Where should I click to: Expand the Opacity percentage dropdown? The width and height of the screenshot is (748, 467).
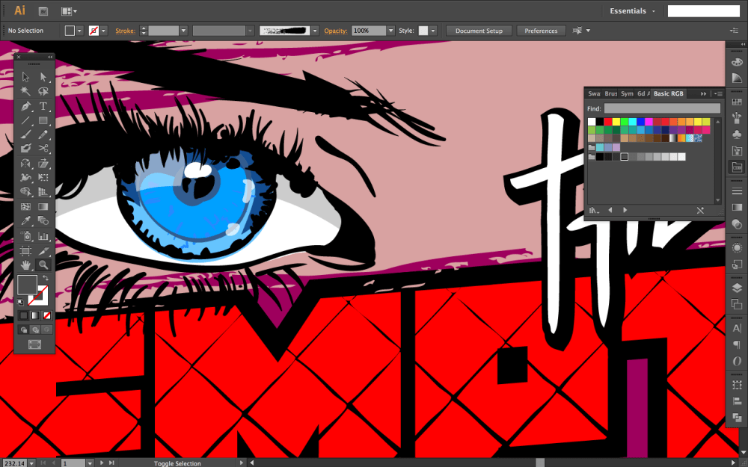point(390,31)
